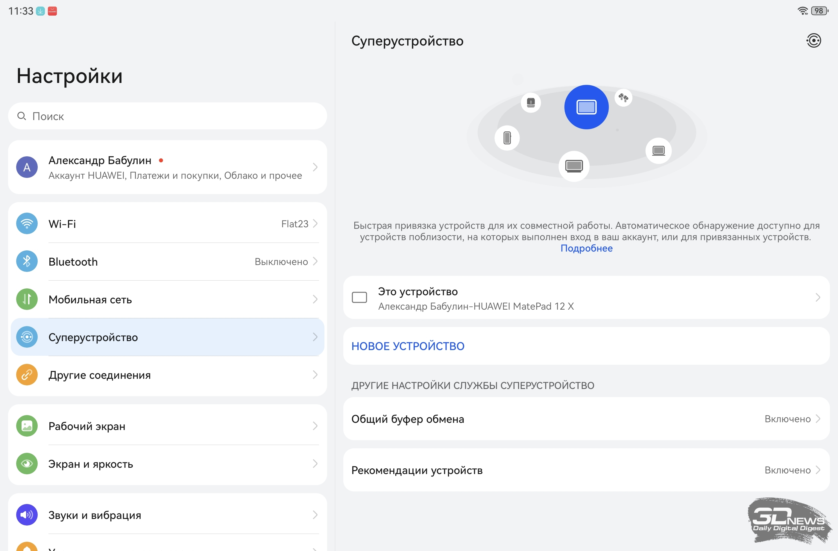Tap the blue tablet icon in diagram
This screenshot has height=551, width=838.
[x=586, y=107]
